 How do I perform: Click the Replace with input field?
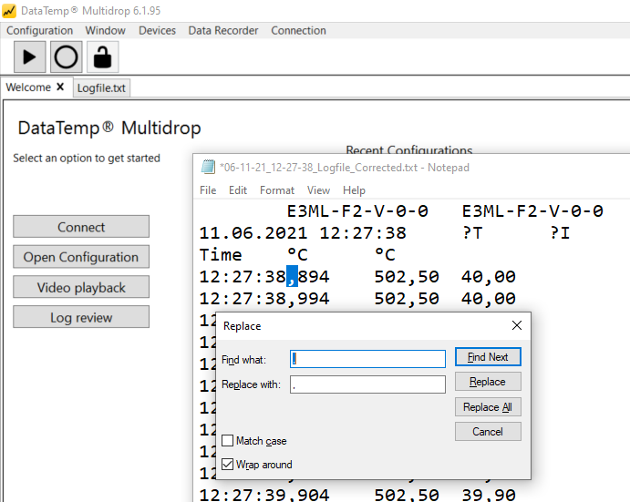[x=367, y=384]
